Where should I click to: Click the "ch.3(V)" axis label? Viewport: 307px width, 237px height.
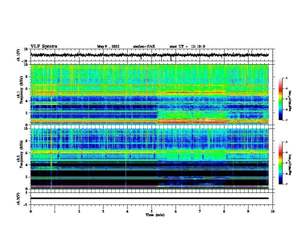pos(19,199)
